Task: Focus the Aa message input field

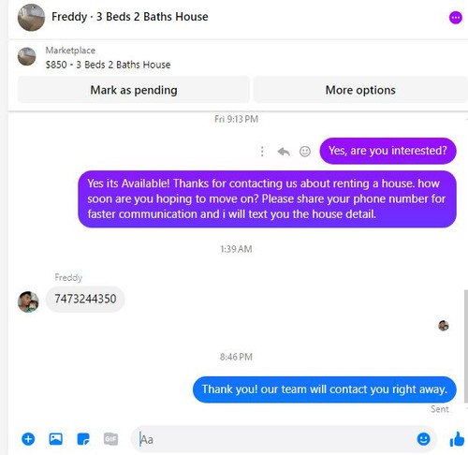Action: [274, 439]
